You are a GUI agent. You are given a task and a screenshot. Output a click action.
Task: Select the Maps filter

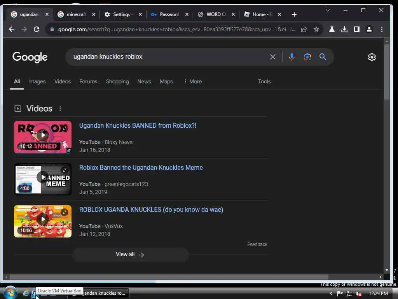166,82
